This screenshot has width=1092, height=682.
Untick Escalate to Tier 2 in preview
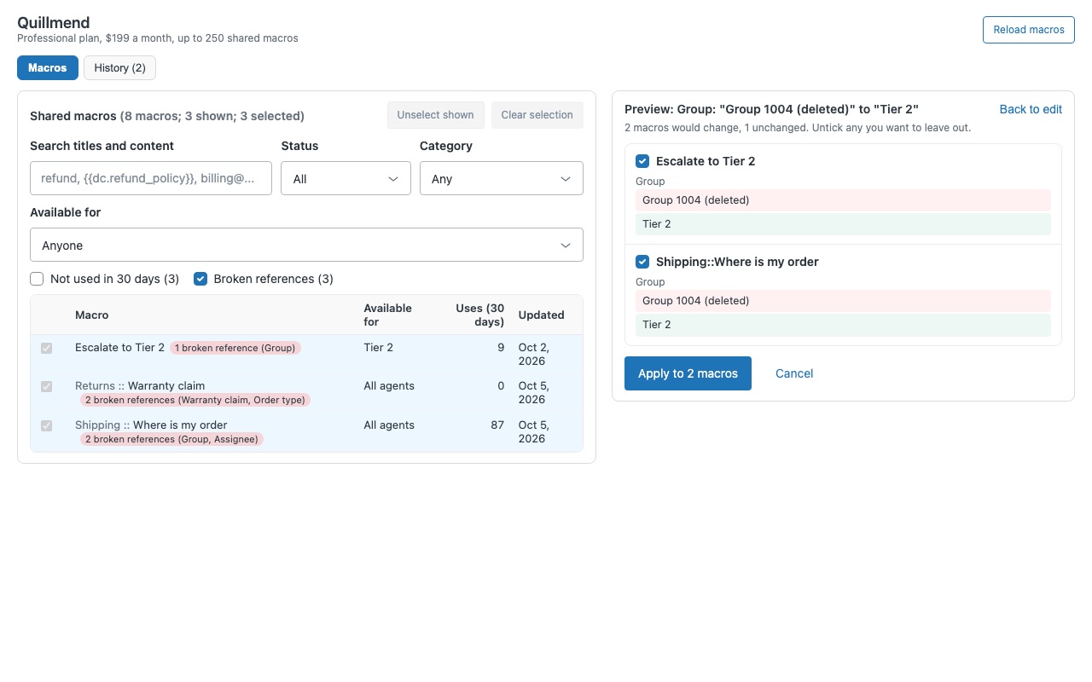tap(642, 161)
